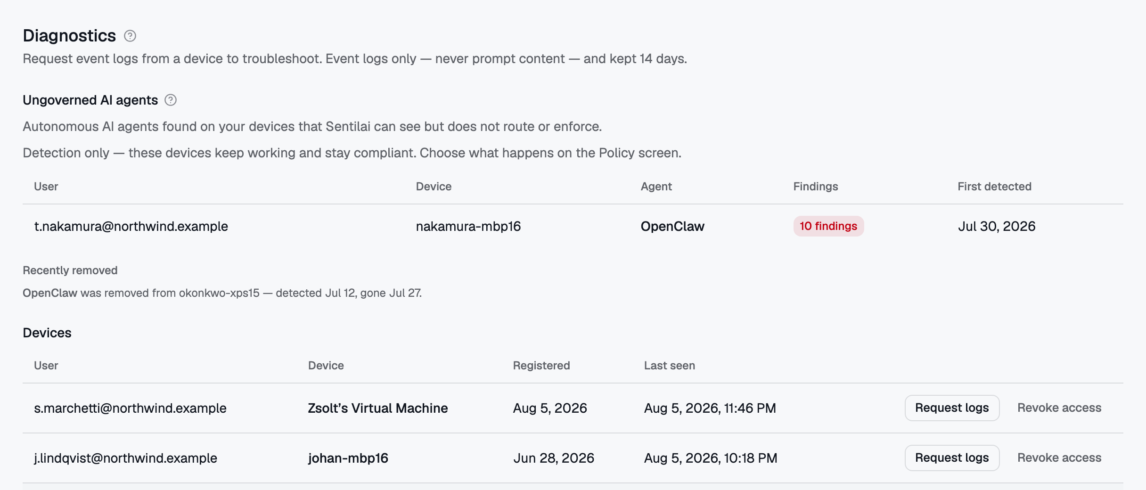1146x490 pixels.
Task: Select the s.marchetti@northwind.example user
Action: 130,408
